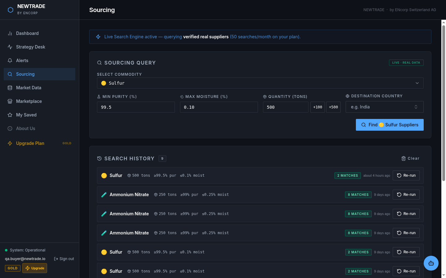Add 500 tons with +500 button

[334, 107]
